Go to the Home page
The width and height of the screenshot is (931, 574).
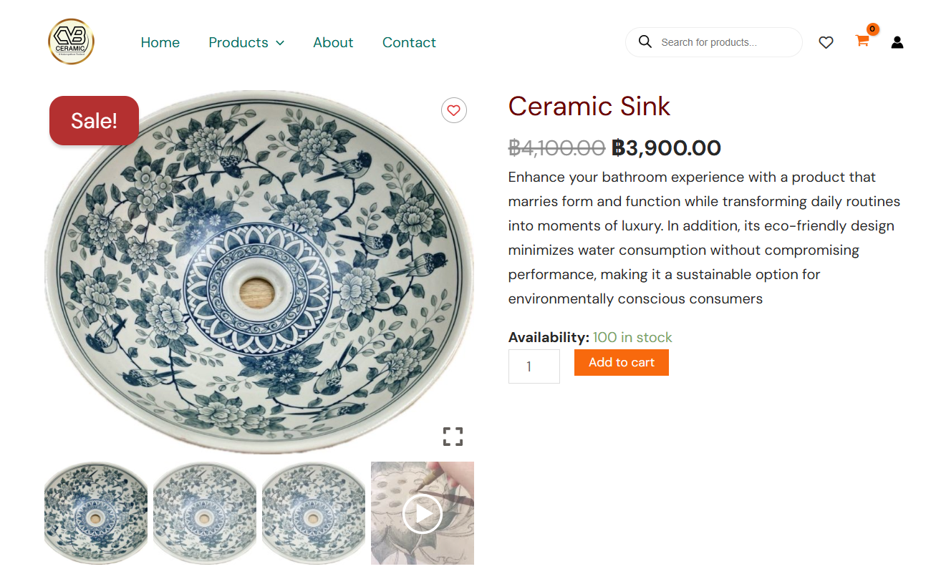[x=160, y=42]
